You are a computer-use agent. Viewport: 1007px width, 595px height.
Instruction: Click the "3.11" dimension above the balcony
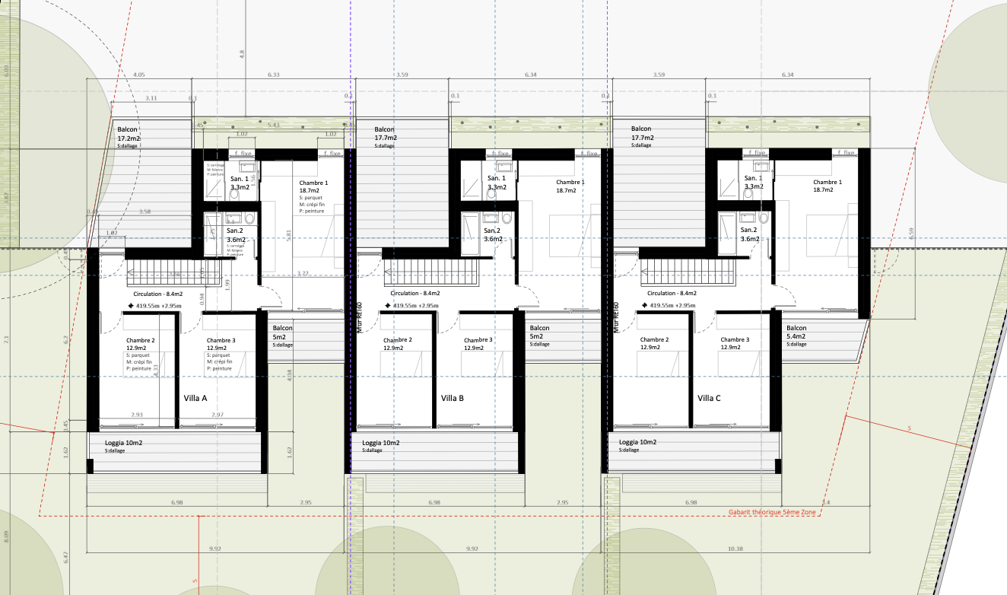click(x=151, y=98)
